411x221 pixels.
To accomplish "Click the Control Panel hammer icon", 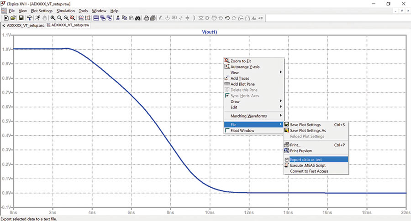I will 29,18.
